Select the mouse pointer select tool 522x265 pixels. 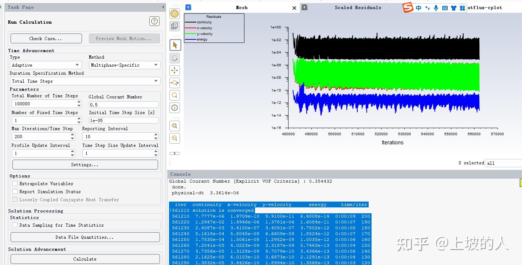pyautogui.click(x=174, y=45)
